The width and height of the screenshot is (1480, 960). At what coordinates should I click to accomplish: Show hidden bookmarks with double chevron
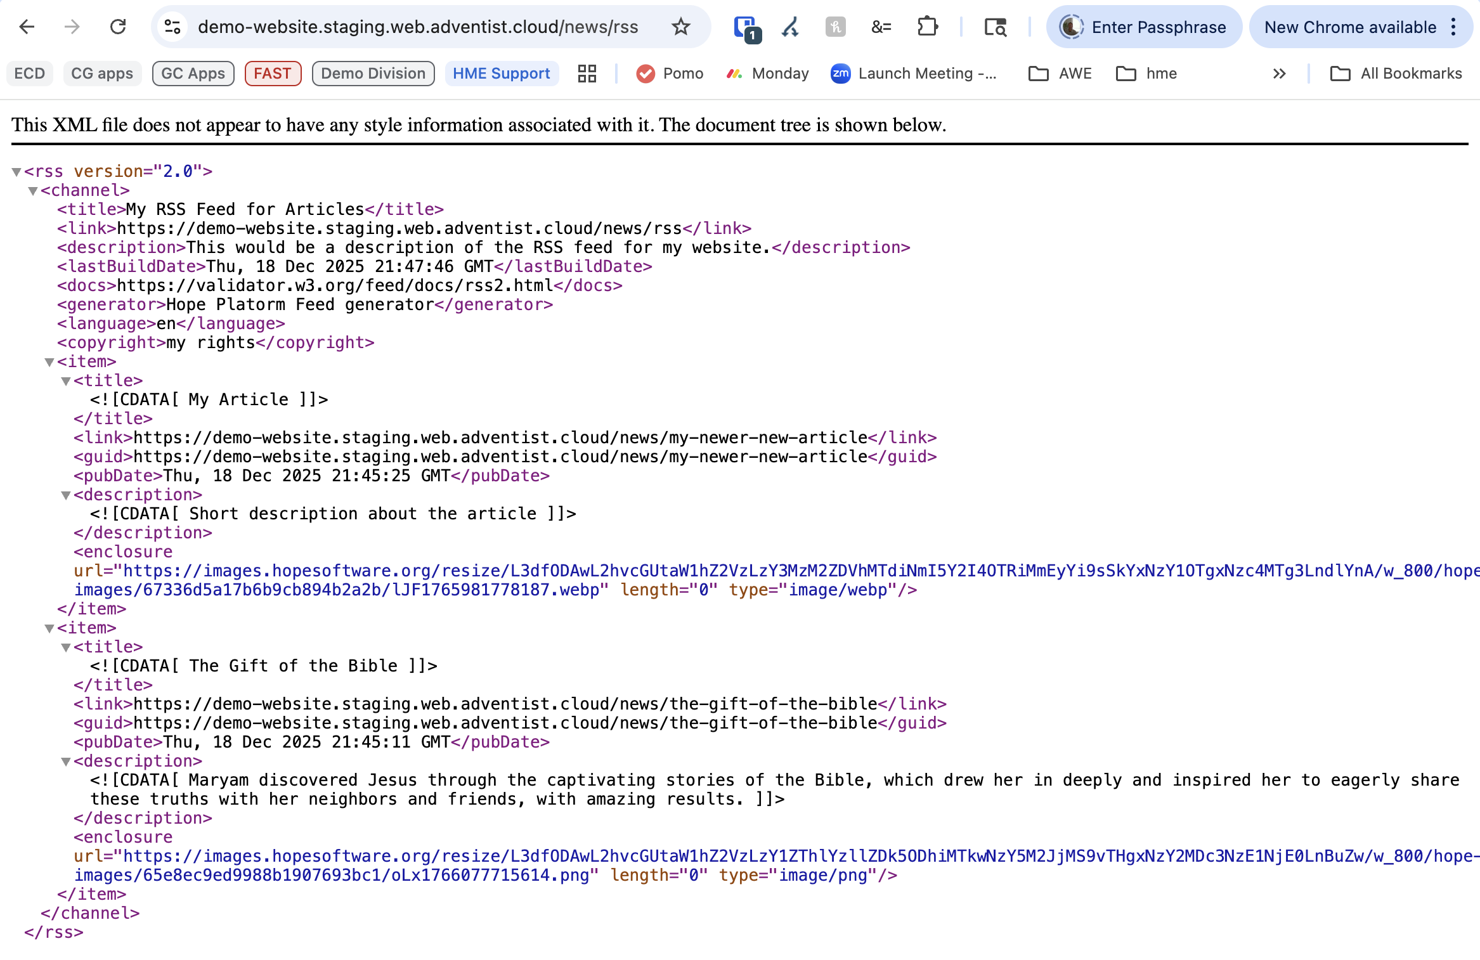coord(1279,74)
